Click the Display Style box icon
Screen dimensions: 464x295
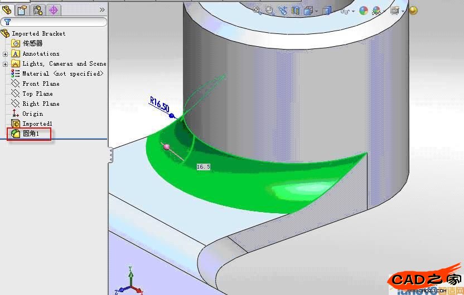click(327, 11)
